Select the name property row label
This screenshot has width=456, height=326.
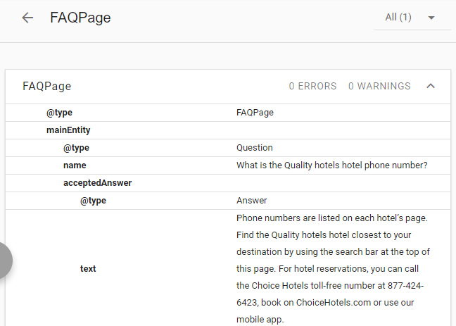click(x=75, y=165)
